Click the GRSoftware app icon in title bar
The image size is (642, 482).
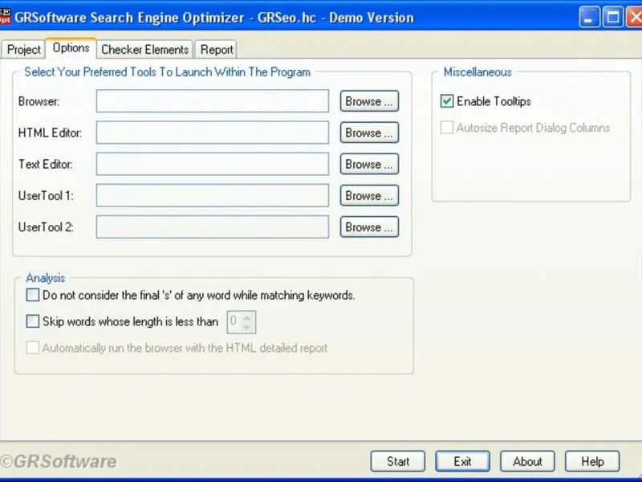click(x=5, y=16)
